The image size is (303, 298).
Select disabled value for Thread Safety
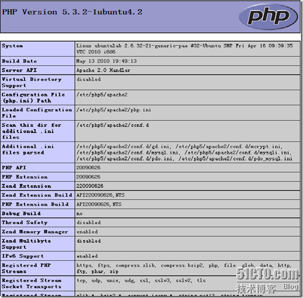click(88, 223)
